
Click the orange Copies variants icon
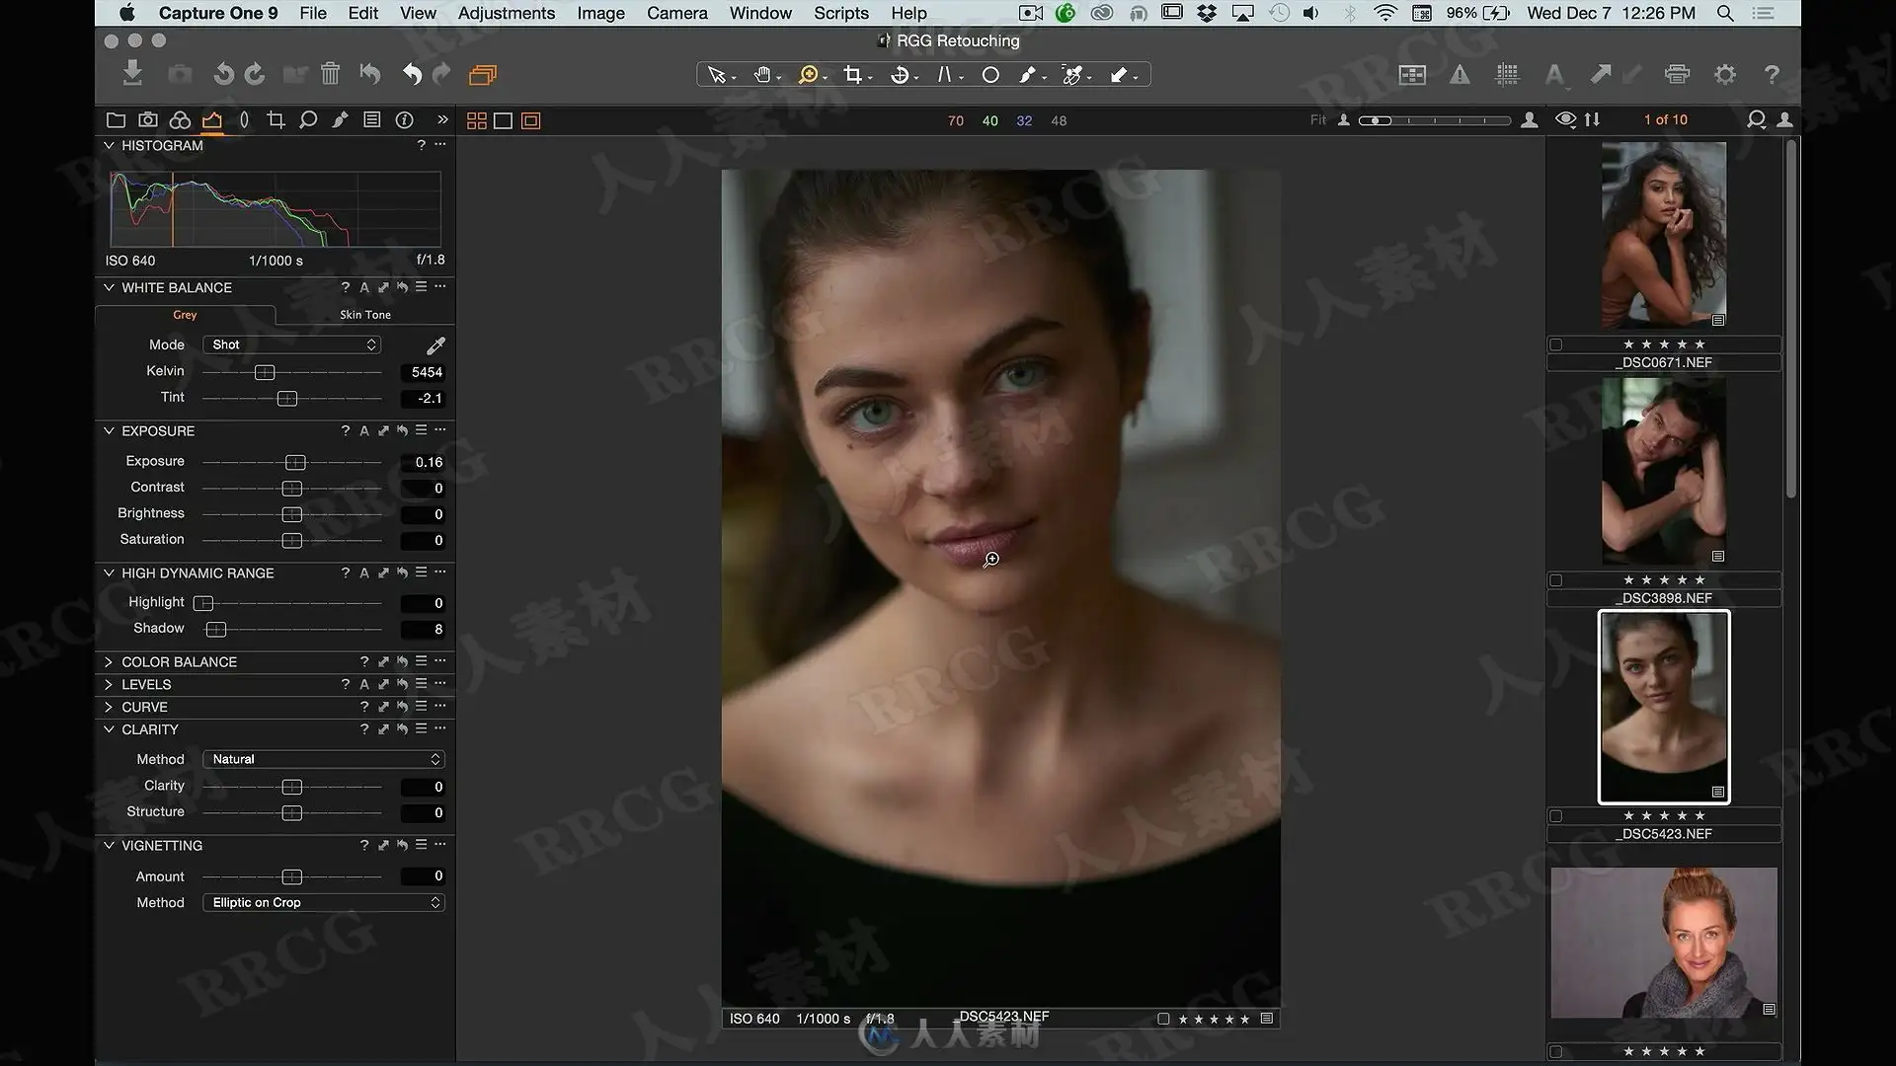(x=482, y=74)
